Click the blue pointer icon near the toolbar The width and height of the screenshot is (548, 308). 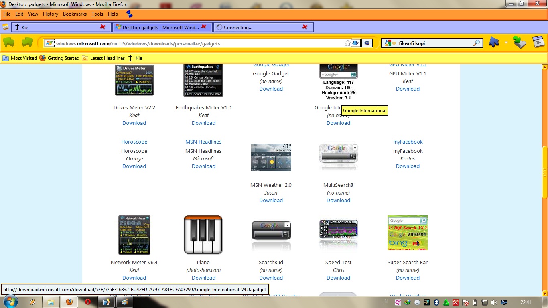tap(494, 42)
